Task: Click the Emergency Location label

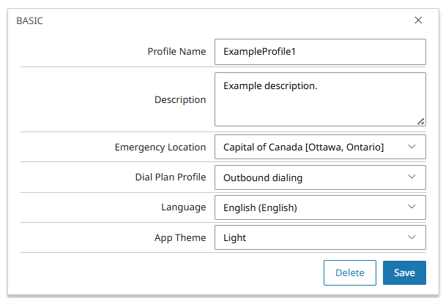Action: tap(160, 147)
